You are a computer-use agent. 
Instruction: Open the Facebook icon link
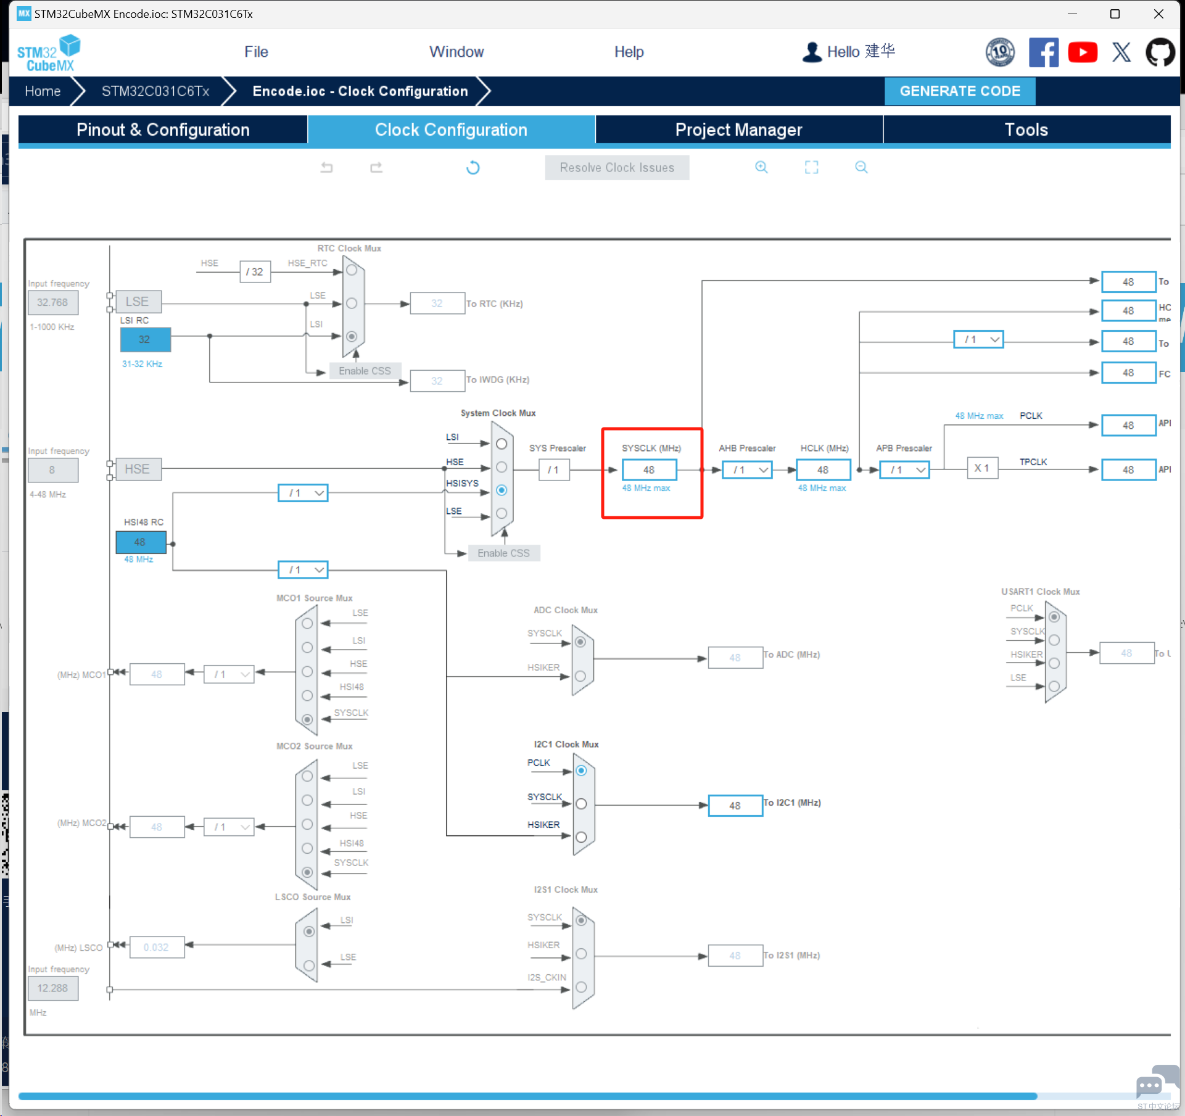pyautogui.click(x=1043, y=52)
